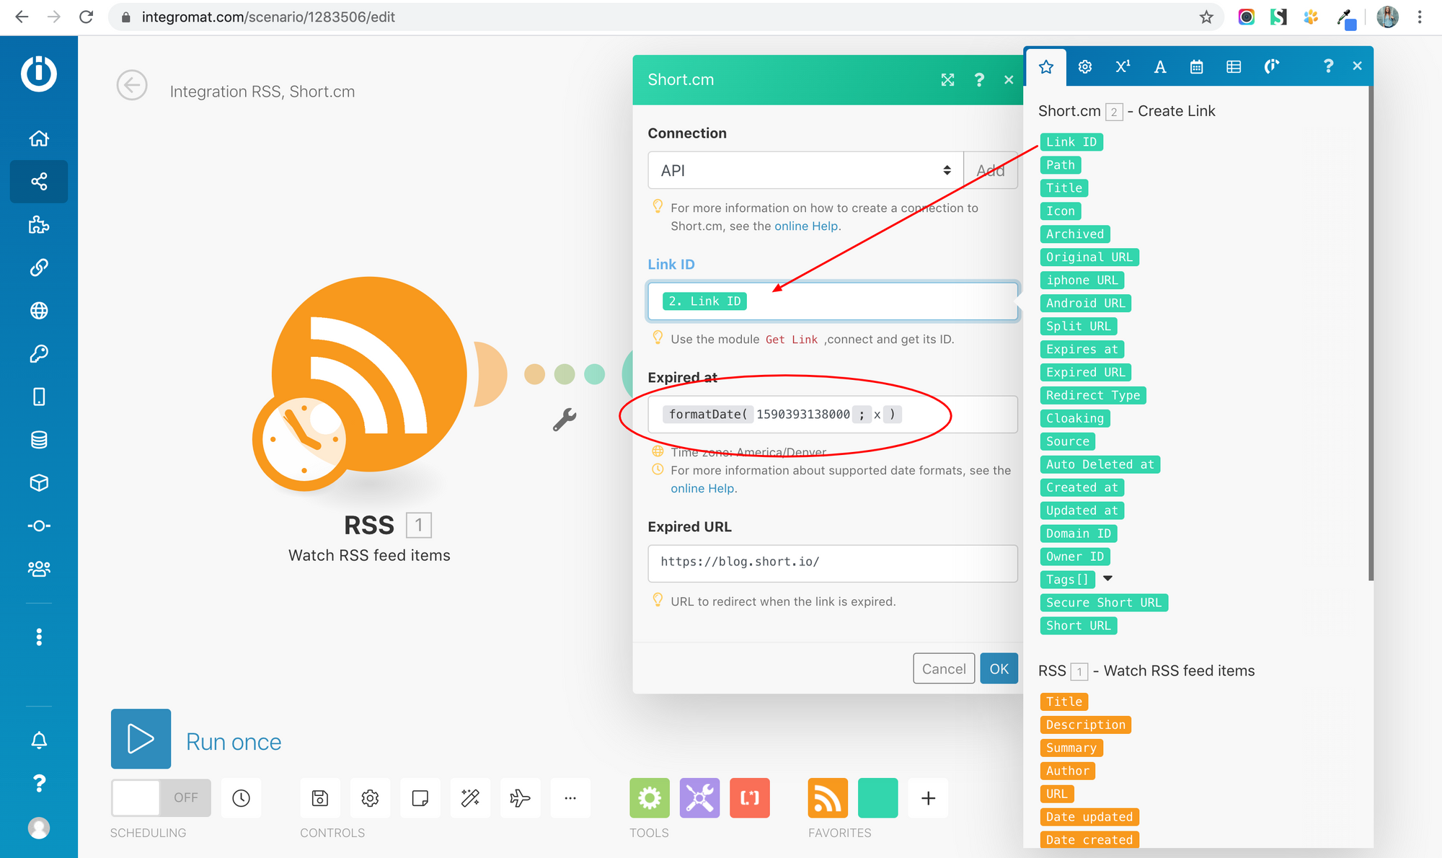Switch to the Date and time functions tab
Viewport: 1442px width, 858px height.
[1196, 66]
